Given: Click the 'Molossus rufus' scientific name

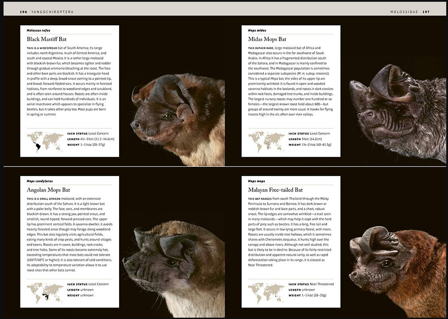Looking at the screenshot, I should tap(39, 31).
